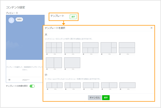Screen dimensions: 161x108
Task: Choose large template with wide top, three bottom
Action: (90, 48)
